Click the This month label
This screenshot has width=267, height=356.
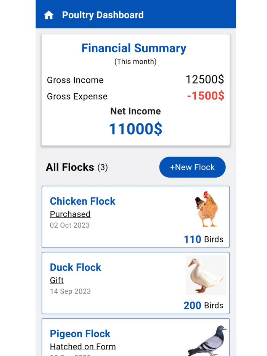pyautogui.click(x=135, y=61)
